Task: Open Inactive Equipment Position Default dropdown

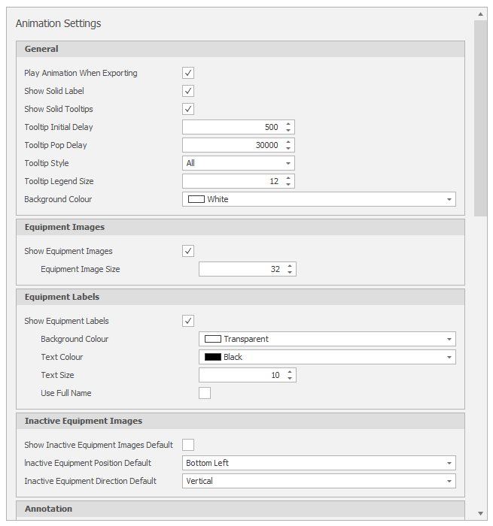Action: pyautogui.click(x=319, y=463)
